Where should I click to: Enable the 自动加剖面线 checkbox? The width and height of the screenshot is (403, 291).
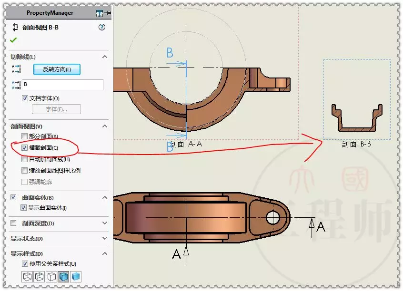point(24,159)
